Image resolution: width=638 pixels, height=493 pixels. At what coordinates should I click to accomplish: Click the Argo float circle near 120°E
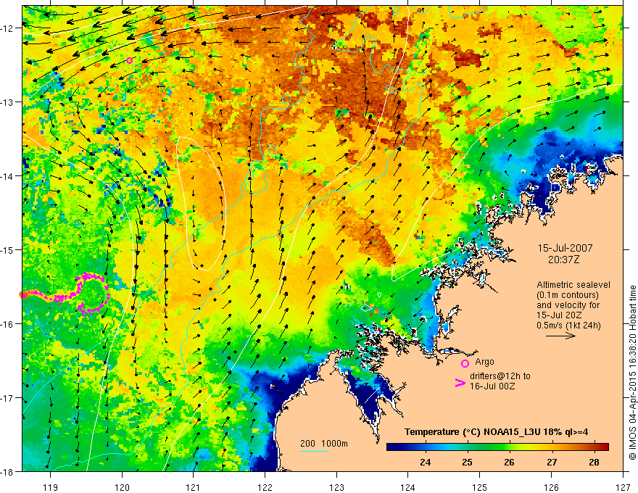129,61
